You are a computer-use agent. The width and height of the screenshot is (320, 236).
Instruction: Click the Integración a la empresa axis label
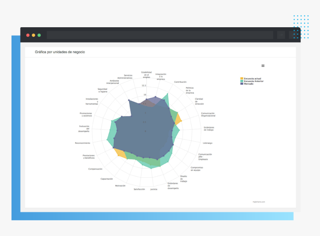pos(161,77)
